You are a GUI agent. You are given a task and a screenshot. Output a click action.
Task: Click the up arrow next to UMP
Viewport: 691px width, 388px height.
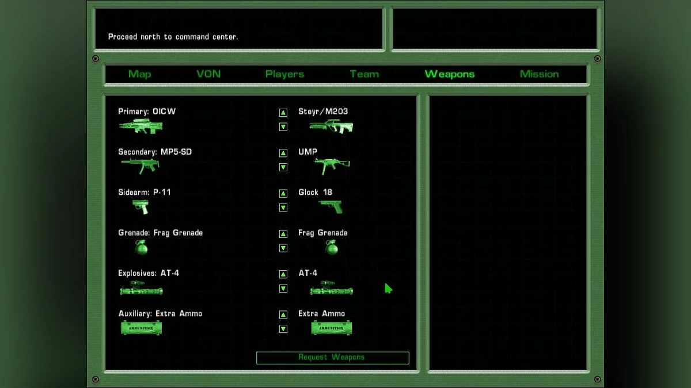[283, 153]
